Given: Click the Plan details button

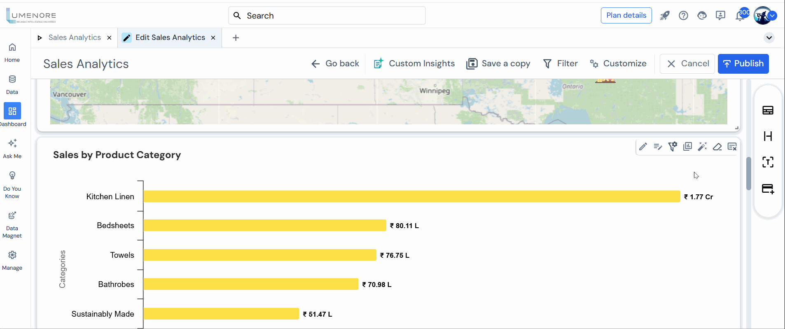Looking at the screenshot, I should (x=626, y=15).
